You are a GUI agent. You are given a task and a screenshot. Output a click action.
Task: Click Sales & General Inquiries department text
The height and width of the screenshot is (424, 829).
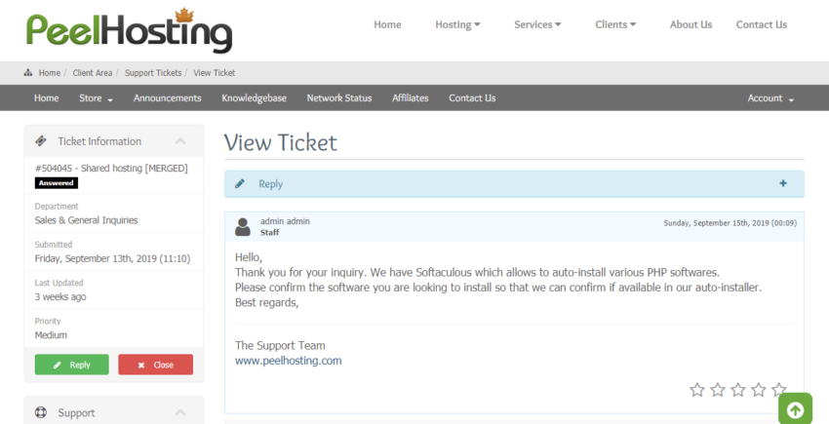pos(86,220)
